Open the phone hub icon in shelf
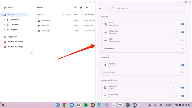The image size is (192, 108). coord(161,105)
